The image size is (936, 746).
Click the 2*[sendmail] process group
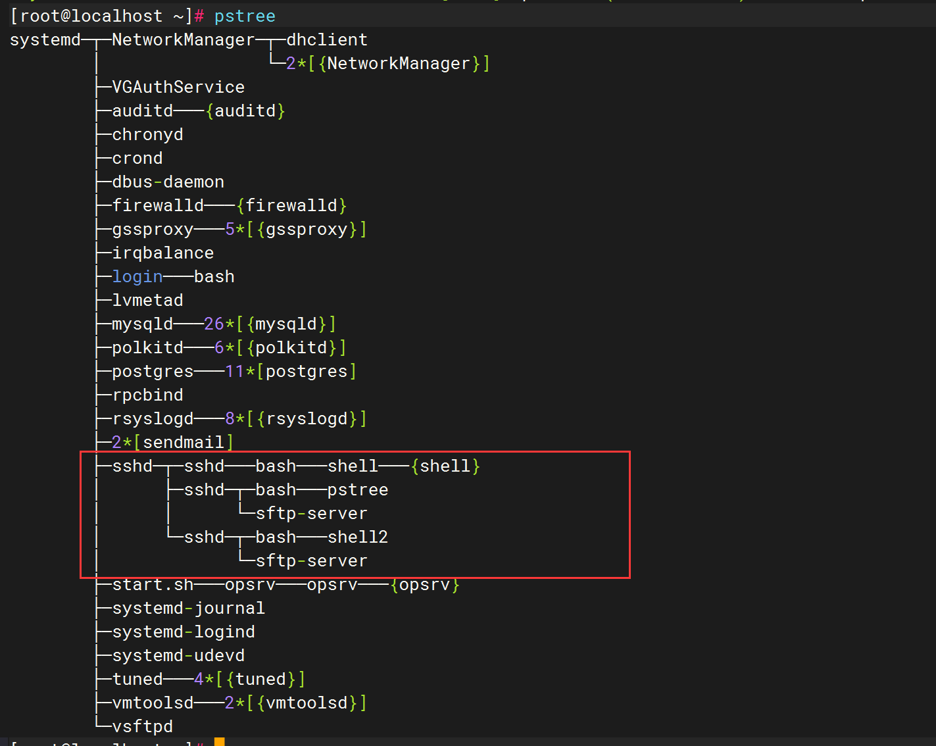172,443
